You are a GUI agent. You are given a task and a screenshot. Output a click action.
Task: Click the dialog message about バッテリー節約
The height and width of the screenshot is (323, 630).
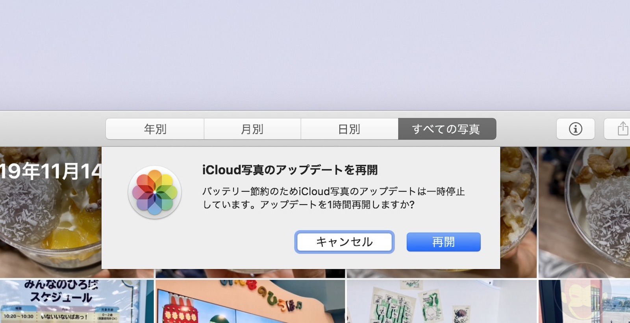point(334,198)
